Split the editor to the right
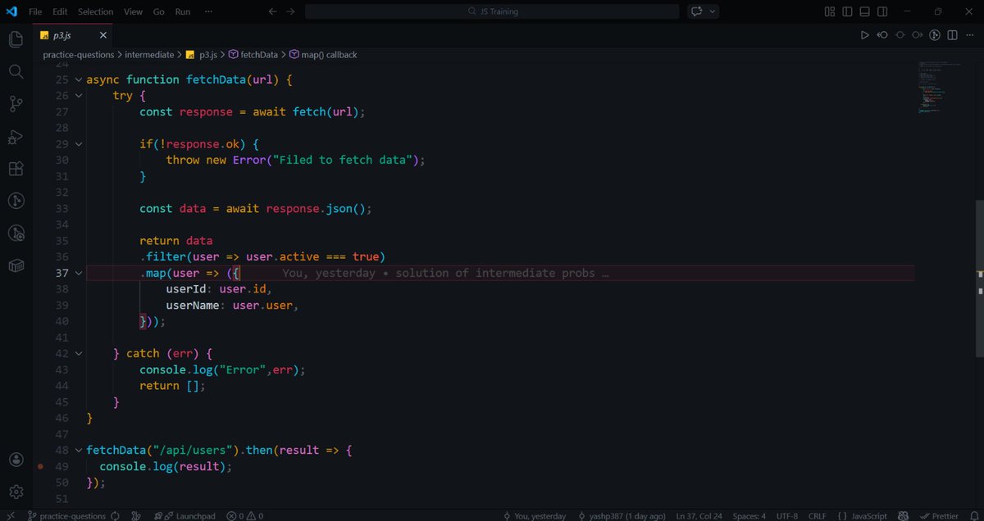Viewport: 984px width, 521px height. coord(952,35)
